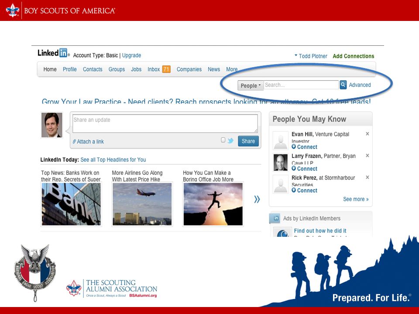419x314 pixels.
Task: Open the More menu
Action: coord(232,69)
